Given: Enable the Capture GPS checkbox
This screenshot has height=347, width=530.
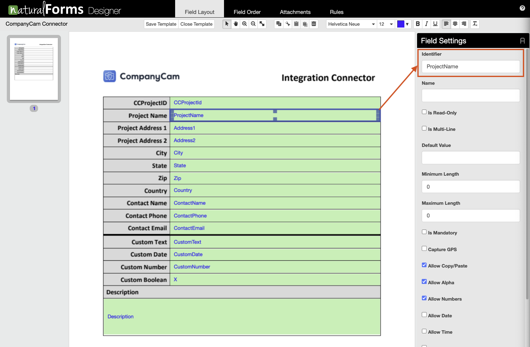Looking at the screenshot, I should click(x=424, y=249).
